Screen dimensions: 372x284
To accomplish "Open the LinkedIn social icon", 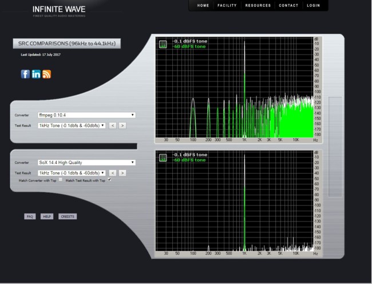I will tap(36, 74).
